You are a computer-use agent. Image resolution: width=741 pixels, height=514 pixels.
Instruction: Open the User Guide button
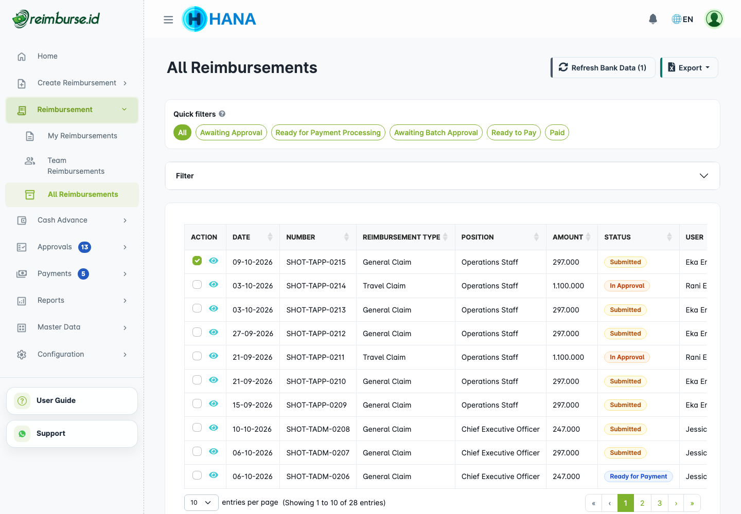pos(72,401)
